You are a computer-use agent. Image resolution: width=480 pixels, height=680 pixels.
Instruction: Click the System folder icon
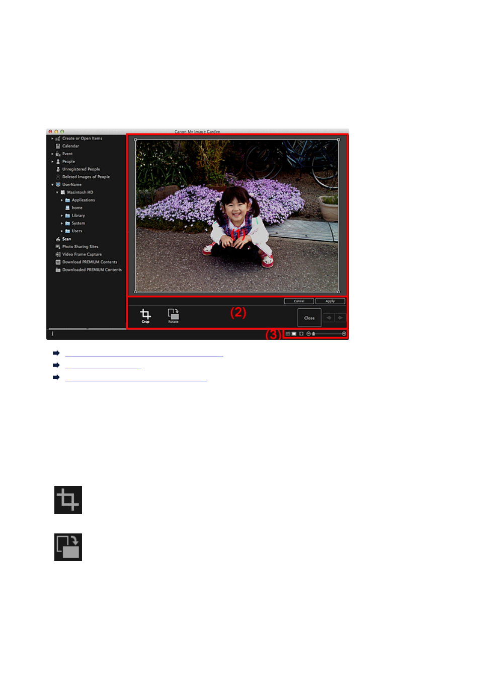(x=67, y=224)
